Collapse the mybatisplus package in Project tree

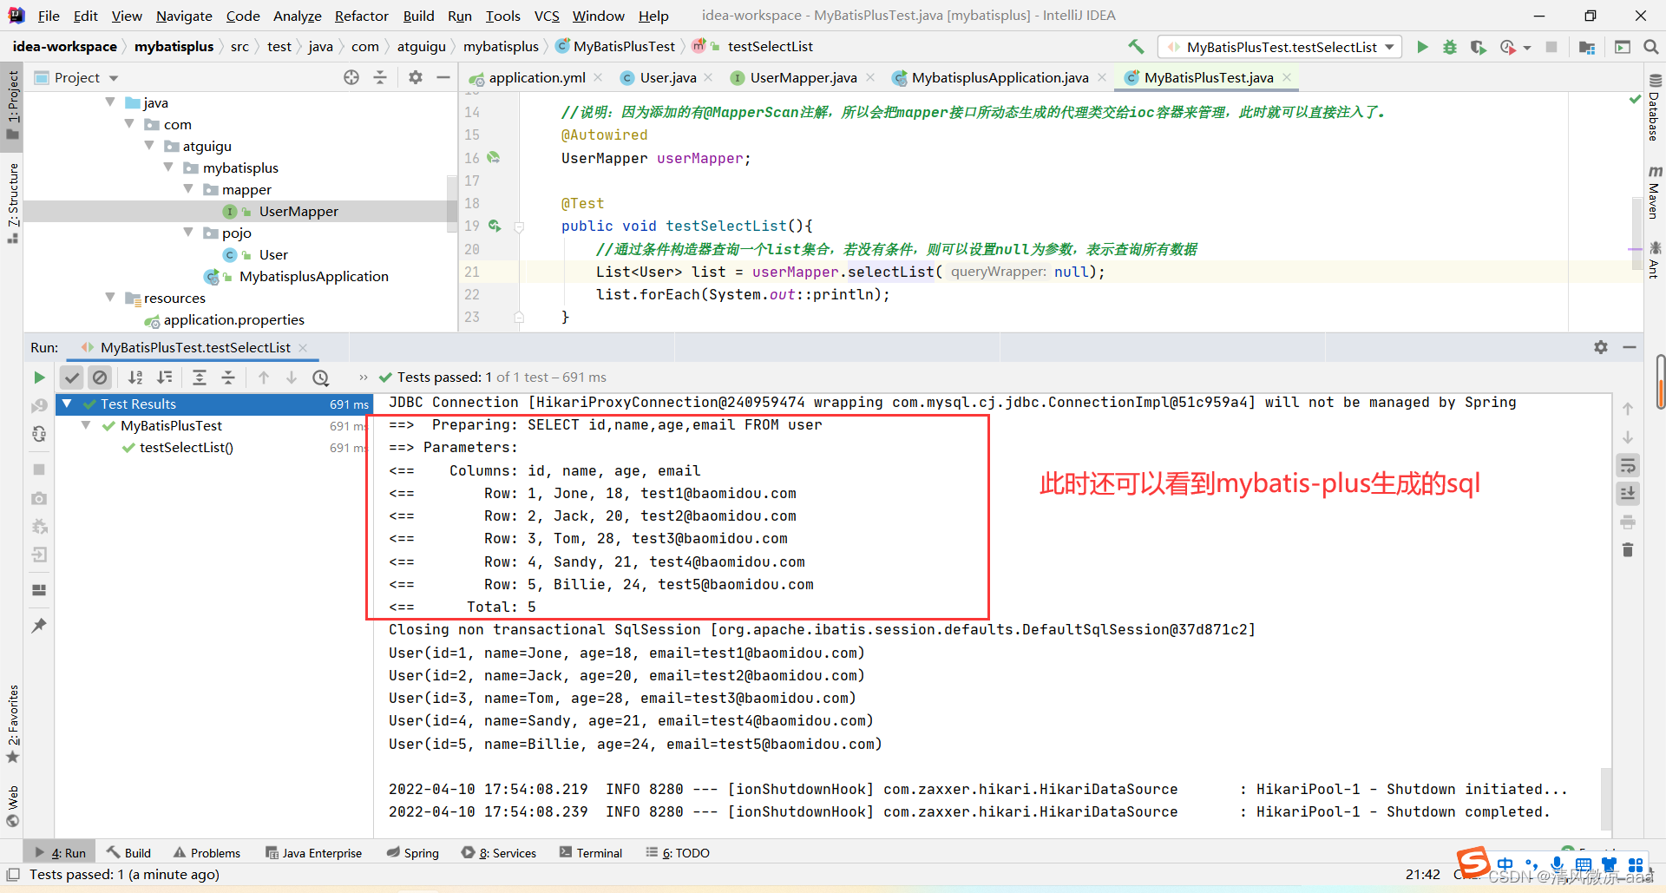pyautogui.click(x=167, y=167)
